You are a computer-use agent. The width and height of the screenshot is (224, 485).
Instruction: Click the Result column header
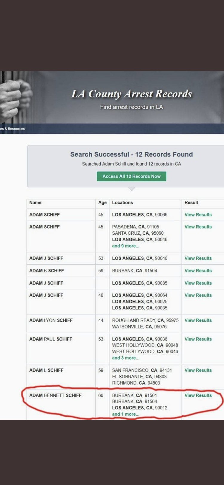[x=191, y=202]
